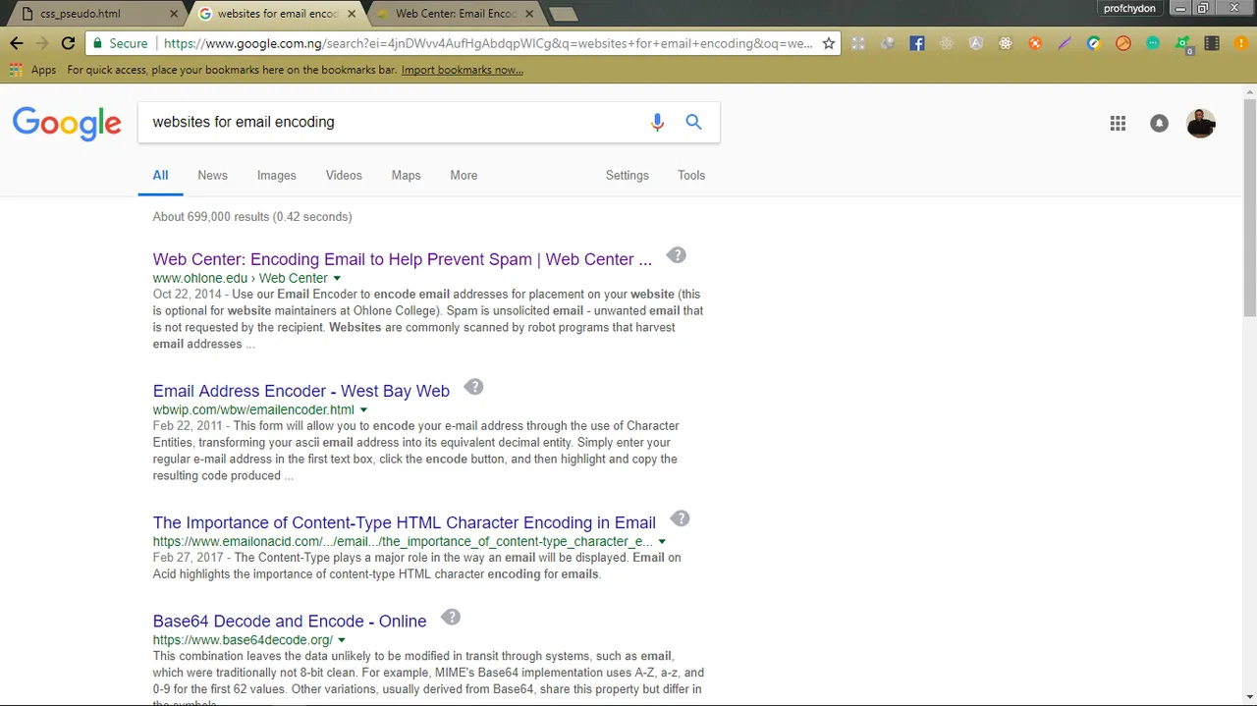Close the websites for email encoding tab
Image resolution: width=1257 pixels, height=706 pixels.
352,14
